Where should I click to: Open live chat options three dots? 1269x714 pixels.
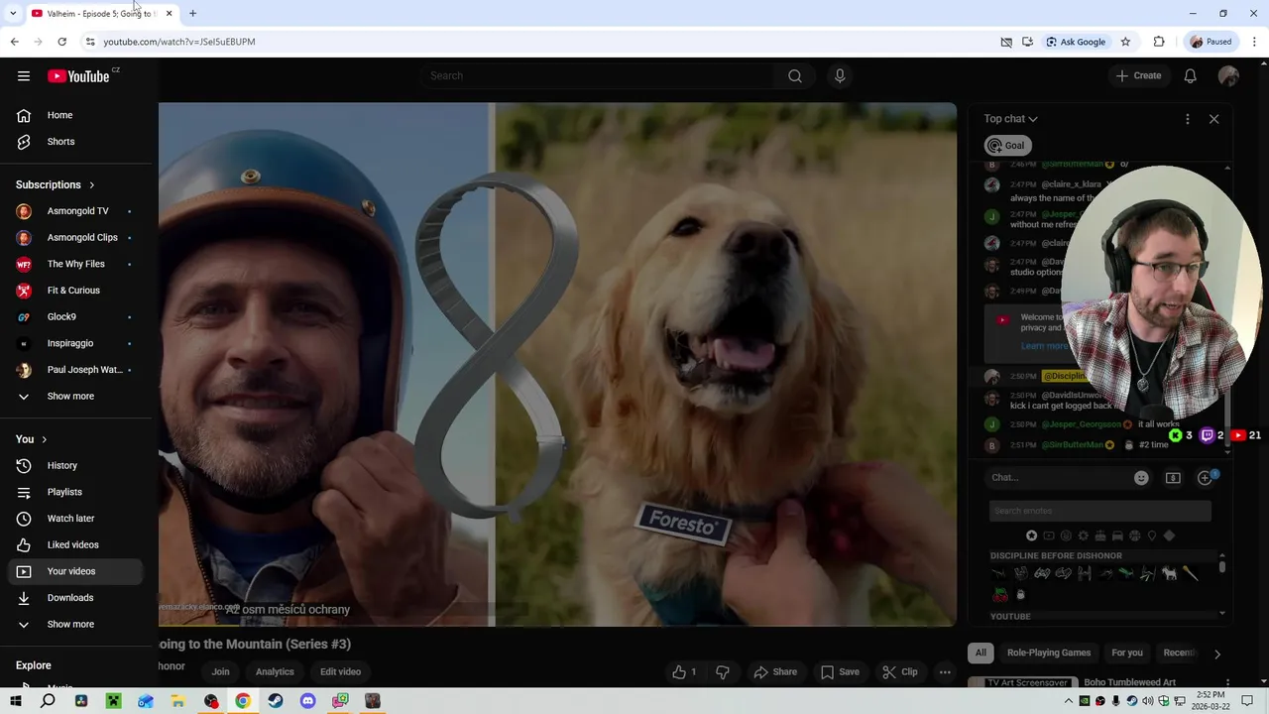click(1188, 119)
